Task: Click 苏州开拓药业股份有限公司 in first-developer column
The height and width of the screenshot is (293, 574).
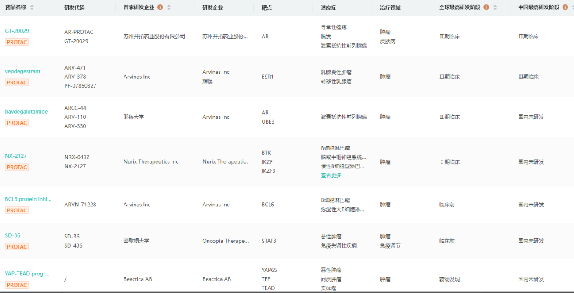Action: (154, 37)
